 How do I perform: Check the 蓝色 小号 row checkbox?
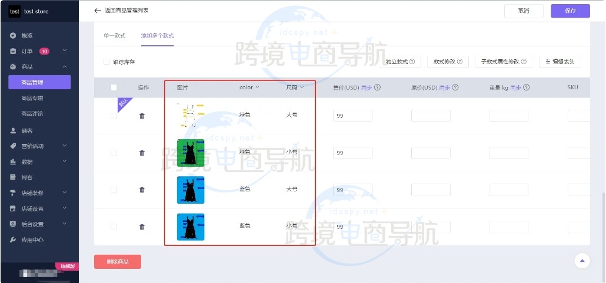tap(114, 227)
